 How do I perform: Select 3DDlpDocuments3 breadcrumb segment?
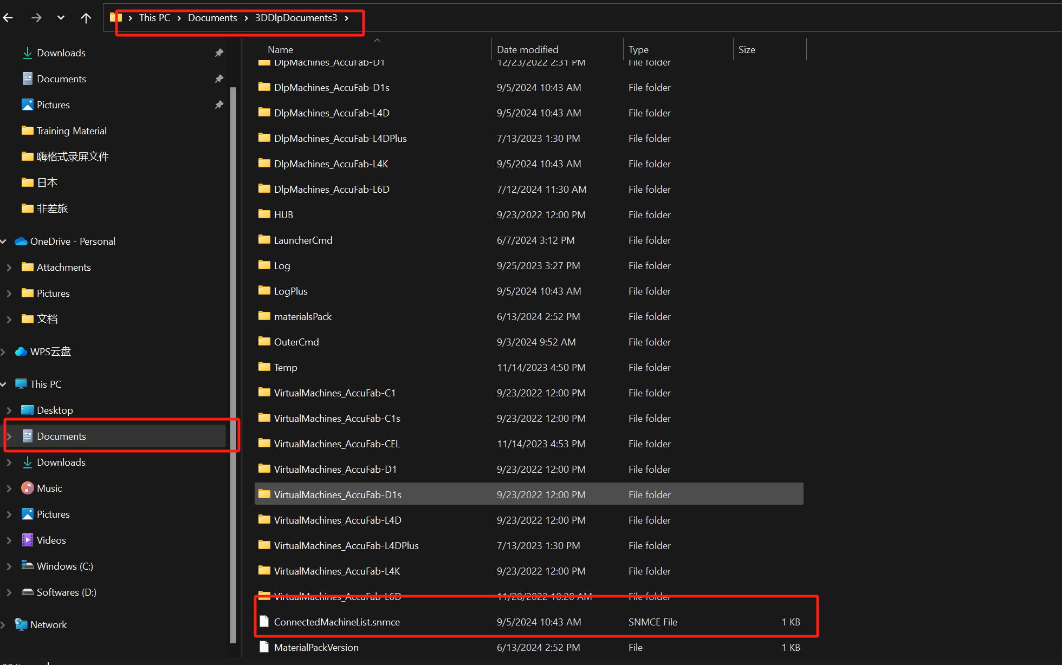pos(296,18)
